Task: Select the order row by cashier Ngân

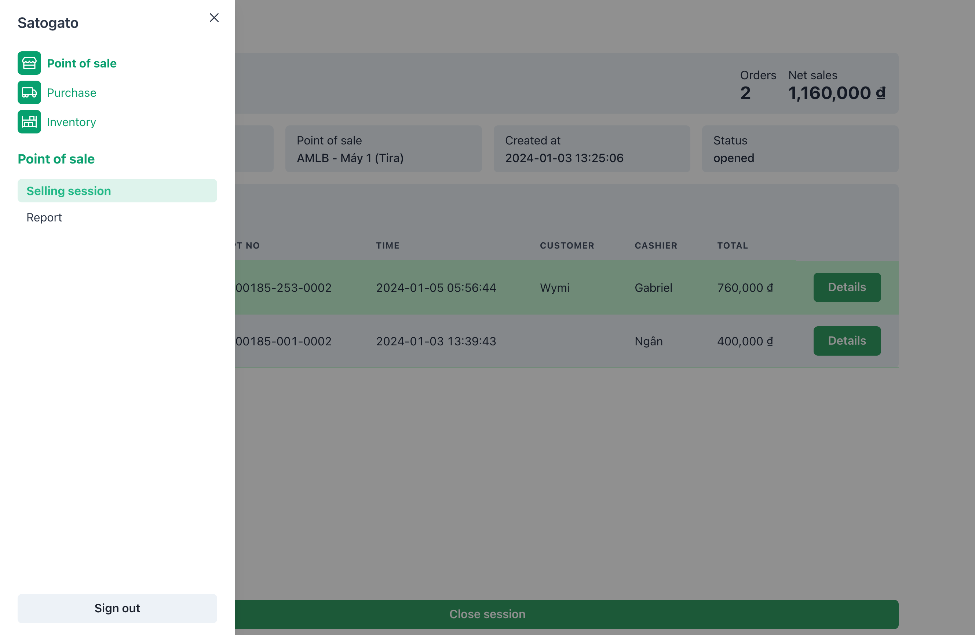Action: click(648, 341)
